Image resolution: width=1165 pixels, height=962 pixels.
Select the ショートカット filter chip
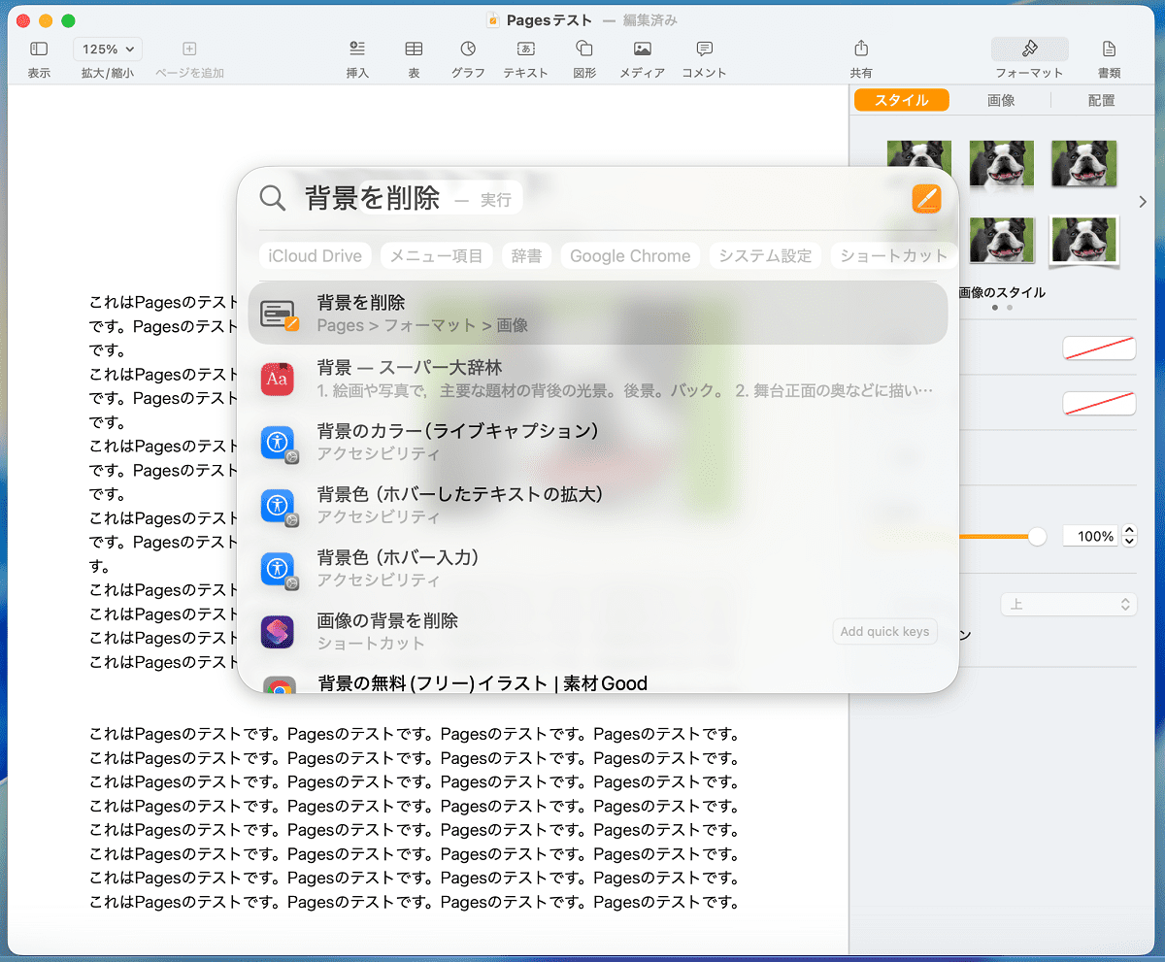[x=893, y=256]
